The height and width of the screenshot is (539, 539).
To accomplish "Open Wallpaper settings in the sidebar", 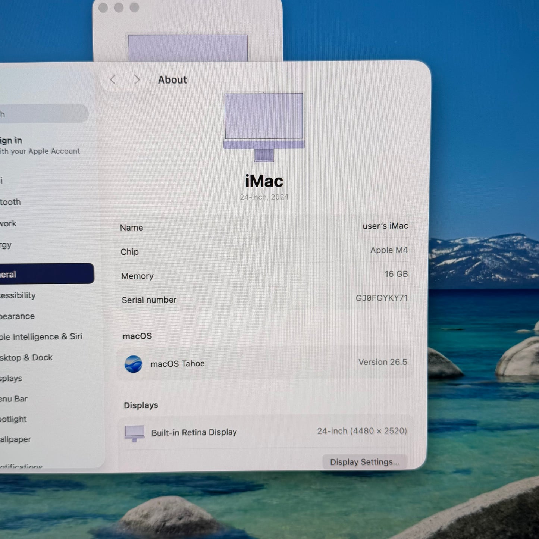I will click(x=15, y=439).
